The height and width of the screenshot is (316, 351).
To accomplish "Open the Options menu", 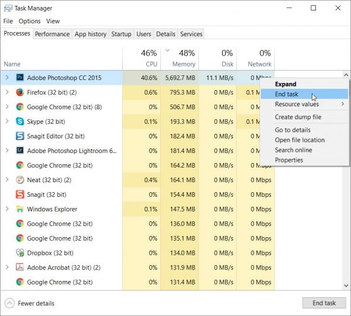I will (30, 21).
